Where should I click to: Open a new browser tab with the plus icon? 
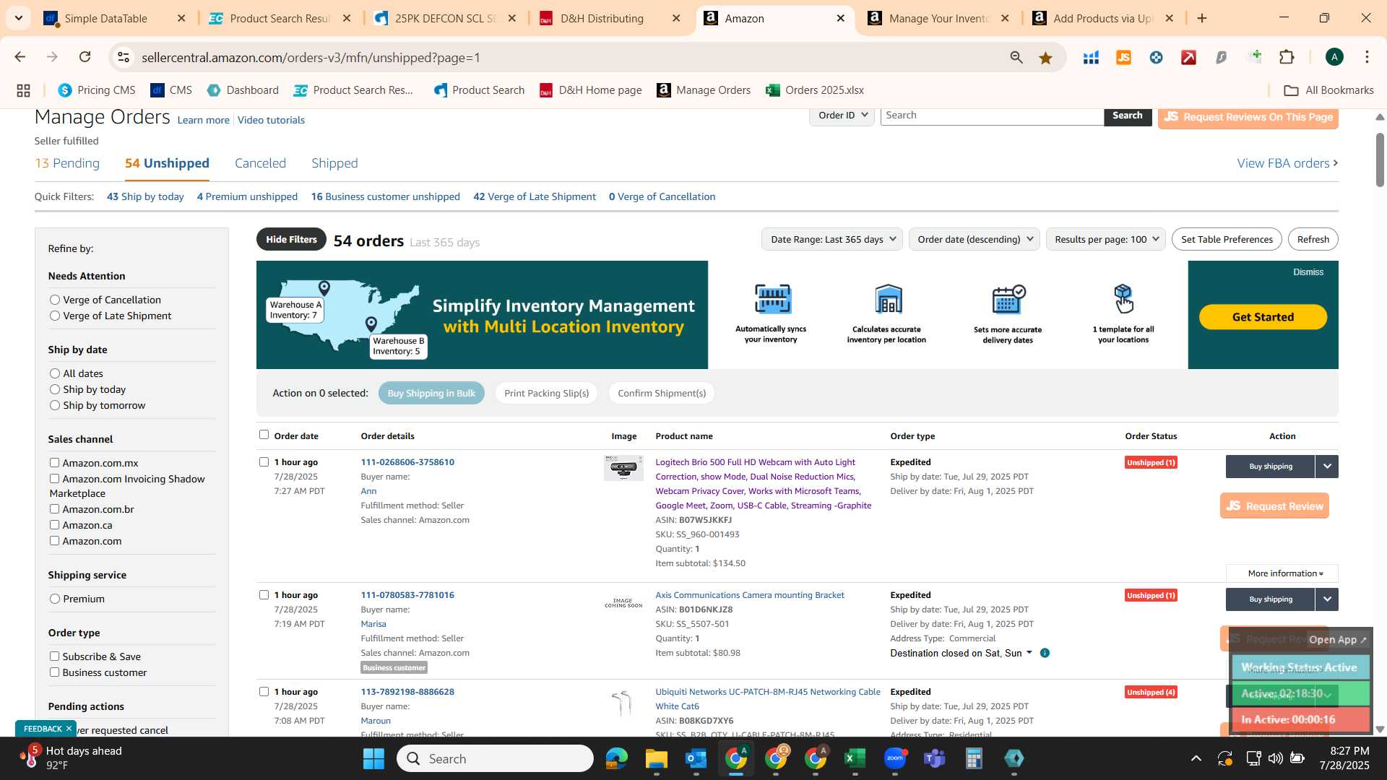(x=1202, y=19)
